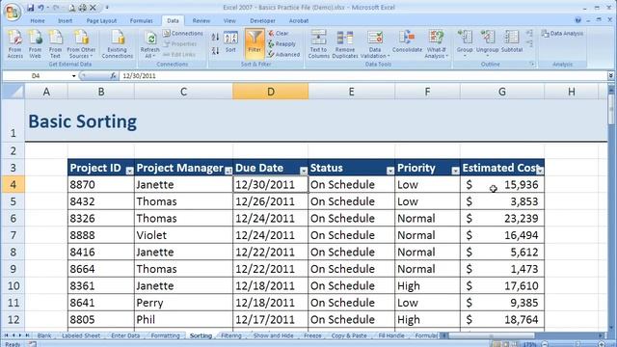Click Consolidate tool
The image size is (617, 347).
pos(407,41)
